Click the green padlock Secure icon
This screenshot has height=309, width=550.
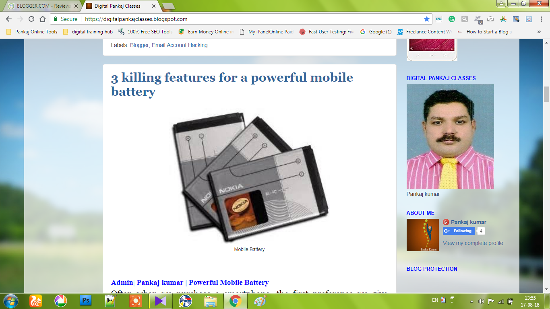pyautogui.click(x=56, y=19)
